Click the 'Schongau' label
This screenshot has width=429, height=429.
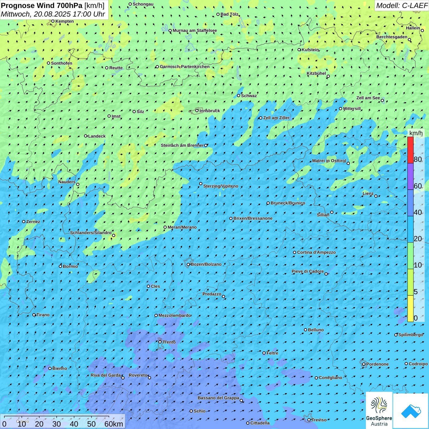coord(143,4)
